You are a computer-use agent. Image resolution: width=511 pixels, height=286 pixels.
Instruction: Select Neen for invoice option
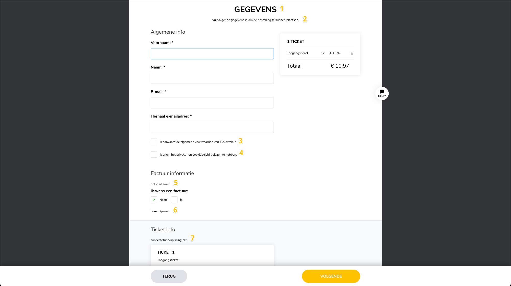(154, 200)
